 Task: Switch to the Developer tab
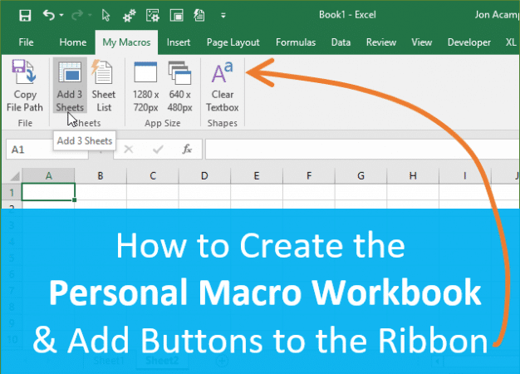[468, 42]
